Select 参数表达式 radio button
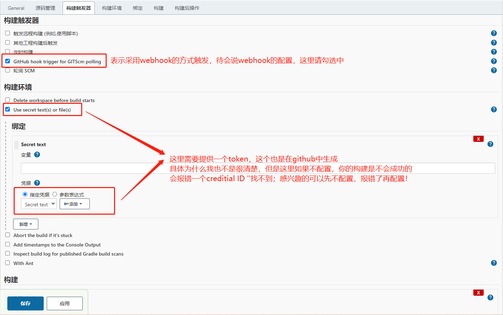The image size is (503, 315). click(55, 194)
